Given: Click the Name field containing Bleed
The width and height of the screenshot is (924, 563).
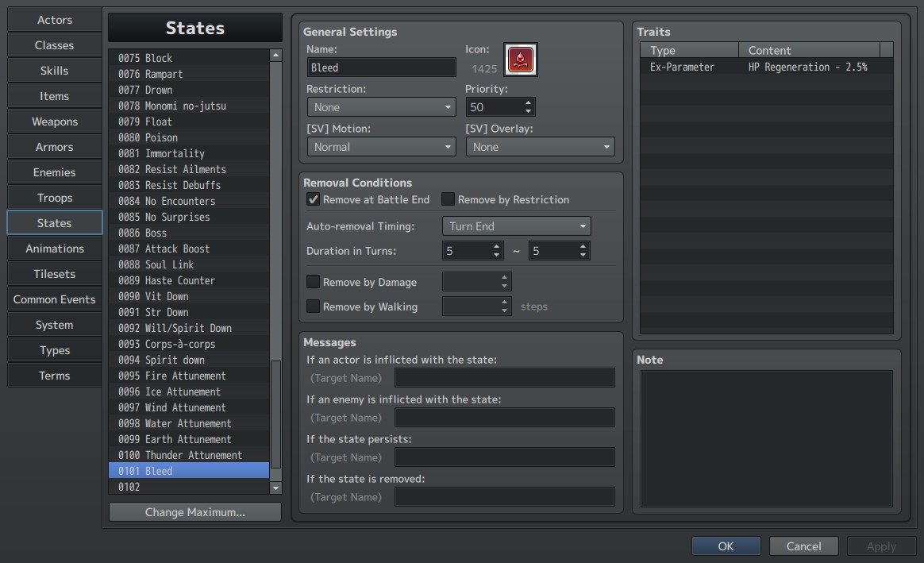Looking at the screenshot, I should point(381,67).
